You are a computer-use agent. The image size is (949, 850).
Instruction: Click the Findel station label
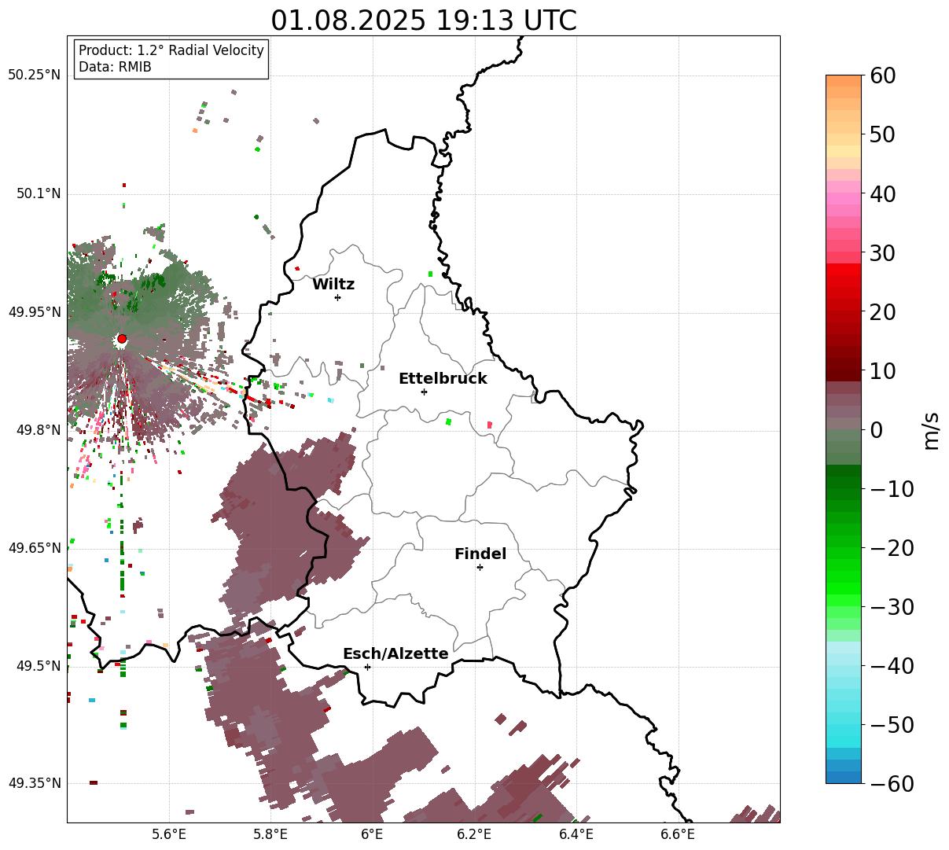pyautogui.click(x=480, y=554)
